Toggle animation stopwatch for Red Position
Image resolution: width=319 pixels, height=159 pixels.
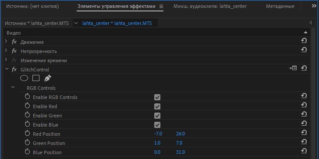click(x=27, y=134)
